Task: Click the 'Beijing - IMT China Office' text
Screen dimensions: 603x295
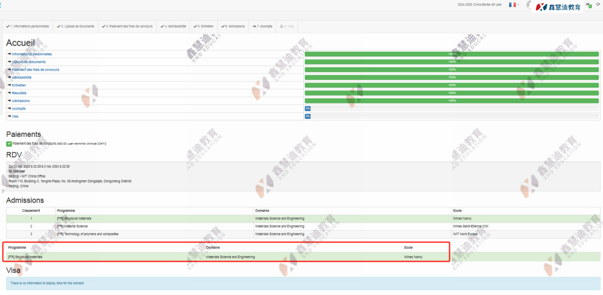Action: click(x=27, y=176)
